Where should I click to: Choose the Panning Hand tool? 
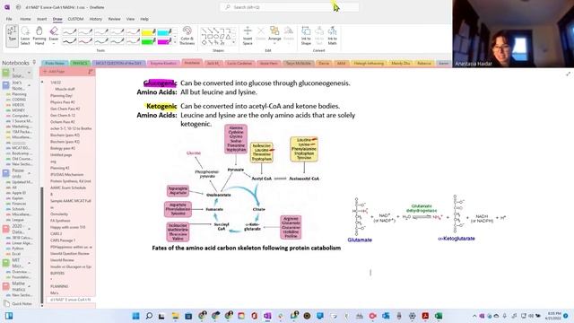[x=39, y=36]
